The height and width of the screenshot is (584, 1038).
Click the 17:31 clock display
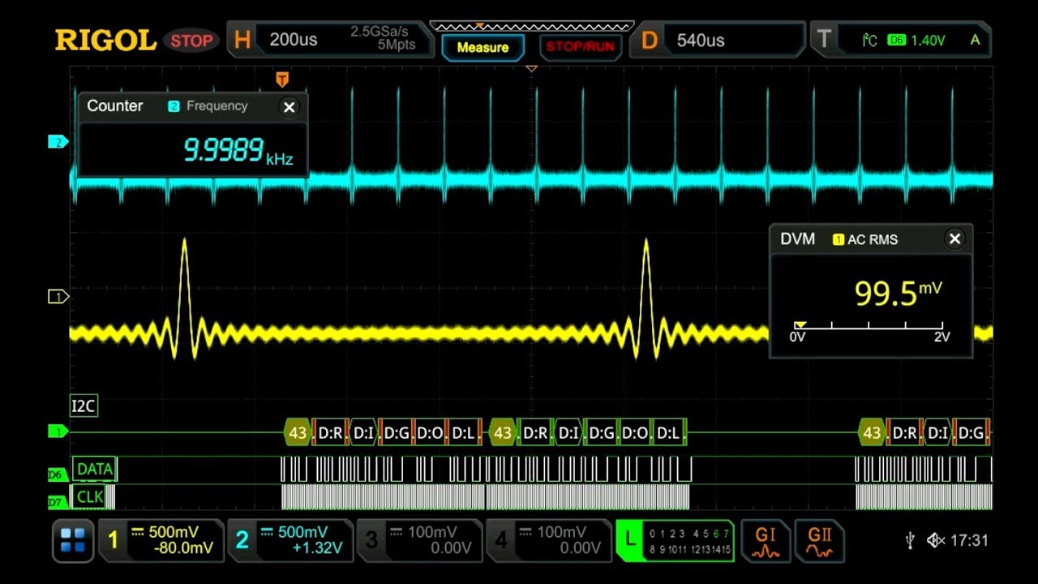[x=970, y=540]
